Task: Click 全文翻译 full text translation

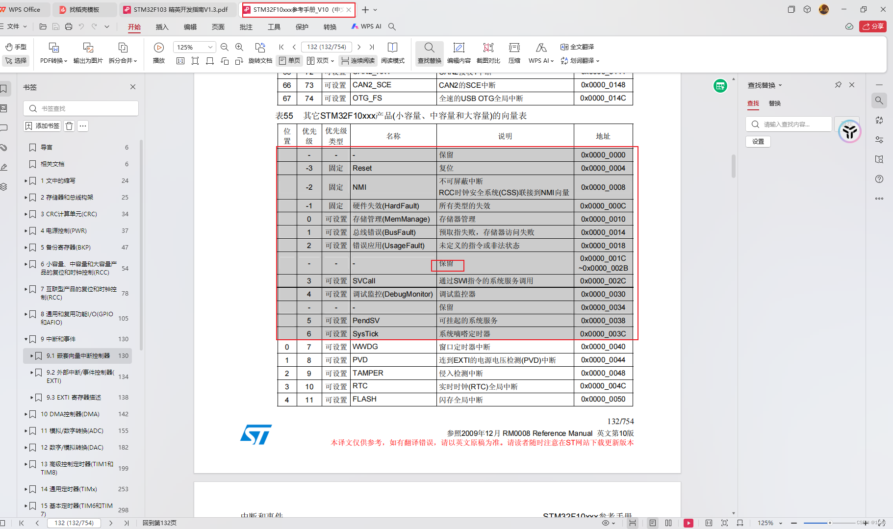Action: tap(577, 47)
